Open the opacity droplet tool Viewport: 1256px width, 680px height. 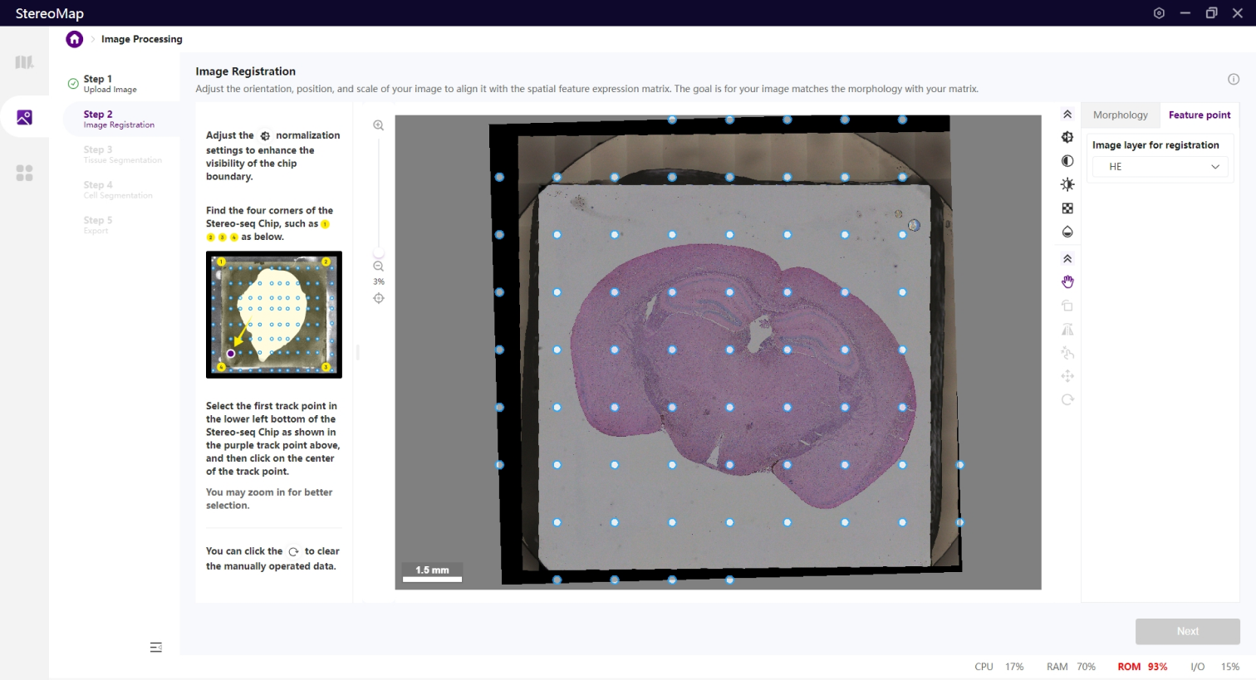pos(1067,232)
